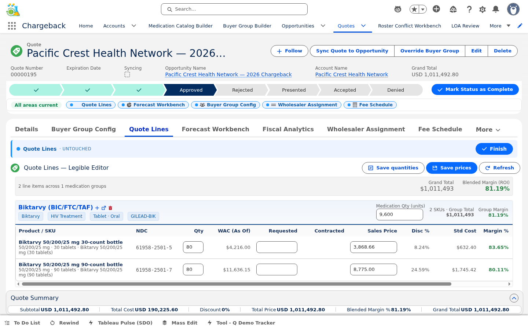Click Sales Price field for 30-count bottle
This screenshot has width=528, height=330.
click(374, 247)
